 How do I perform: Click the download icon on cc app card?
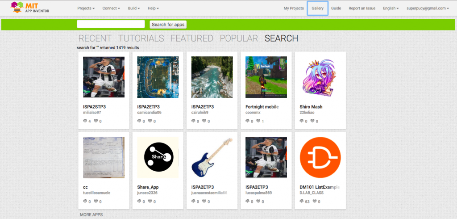(85, 201)
